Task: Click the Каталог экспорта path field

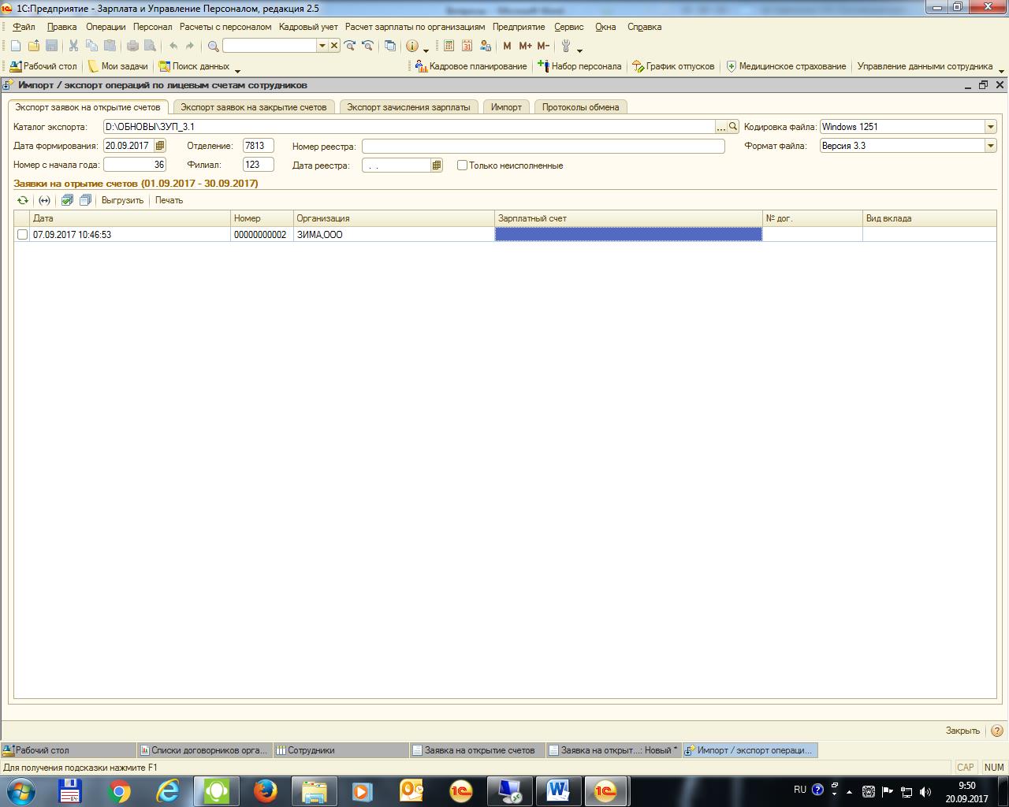Action: pos(409,127)
